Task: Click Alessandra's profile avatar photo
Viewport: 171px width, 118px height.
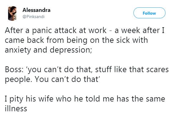Action: (12, 13)
